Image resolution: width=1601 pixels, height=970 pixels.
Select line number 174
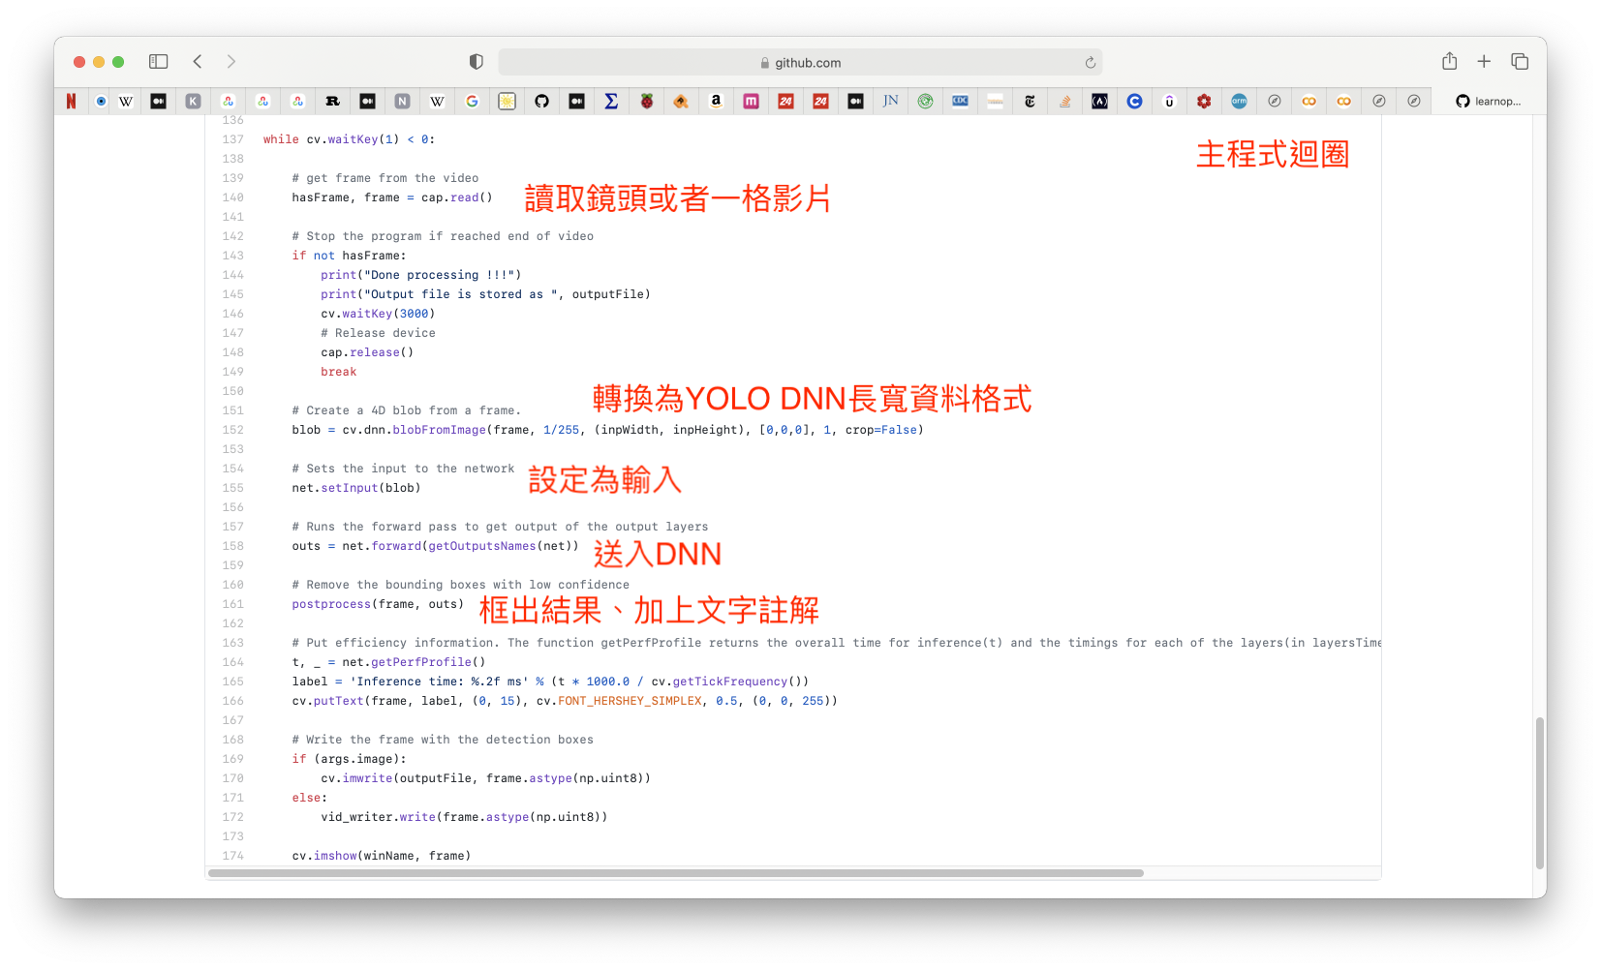coord(232,856)
